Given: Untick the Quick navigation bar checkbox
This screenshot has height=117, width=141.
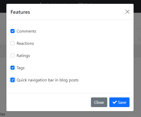Looking at the screenshot, I should coord(13,80).
